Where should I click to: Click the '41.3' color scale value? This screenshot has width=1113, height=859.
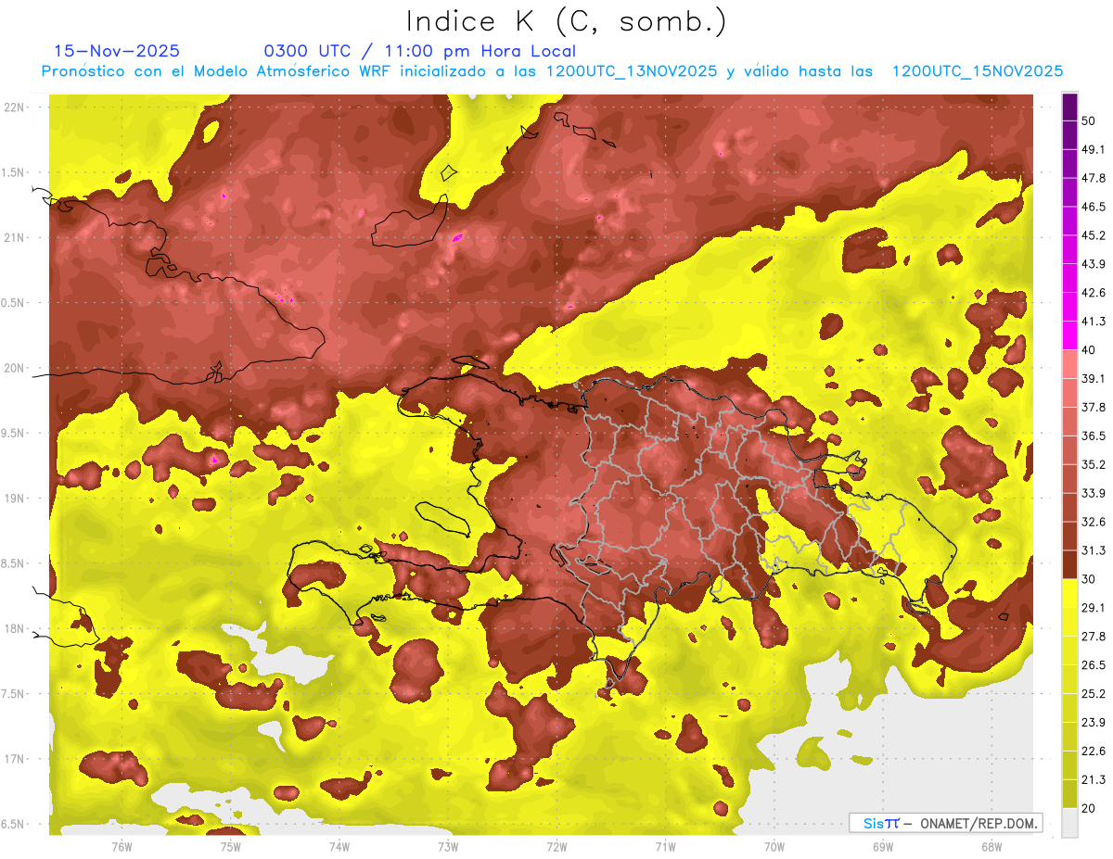[x=1094, y=322]
